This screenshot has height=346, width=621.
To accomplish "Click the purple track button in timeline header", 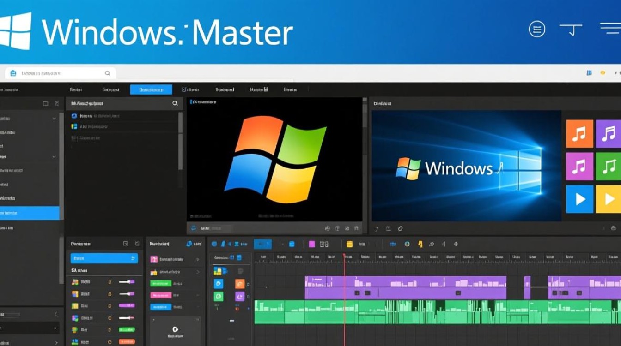I will pyautogui.click(x=240, y=297).
